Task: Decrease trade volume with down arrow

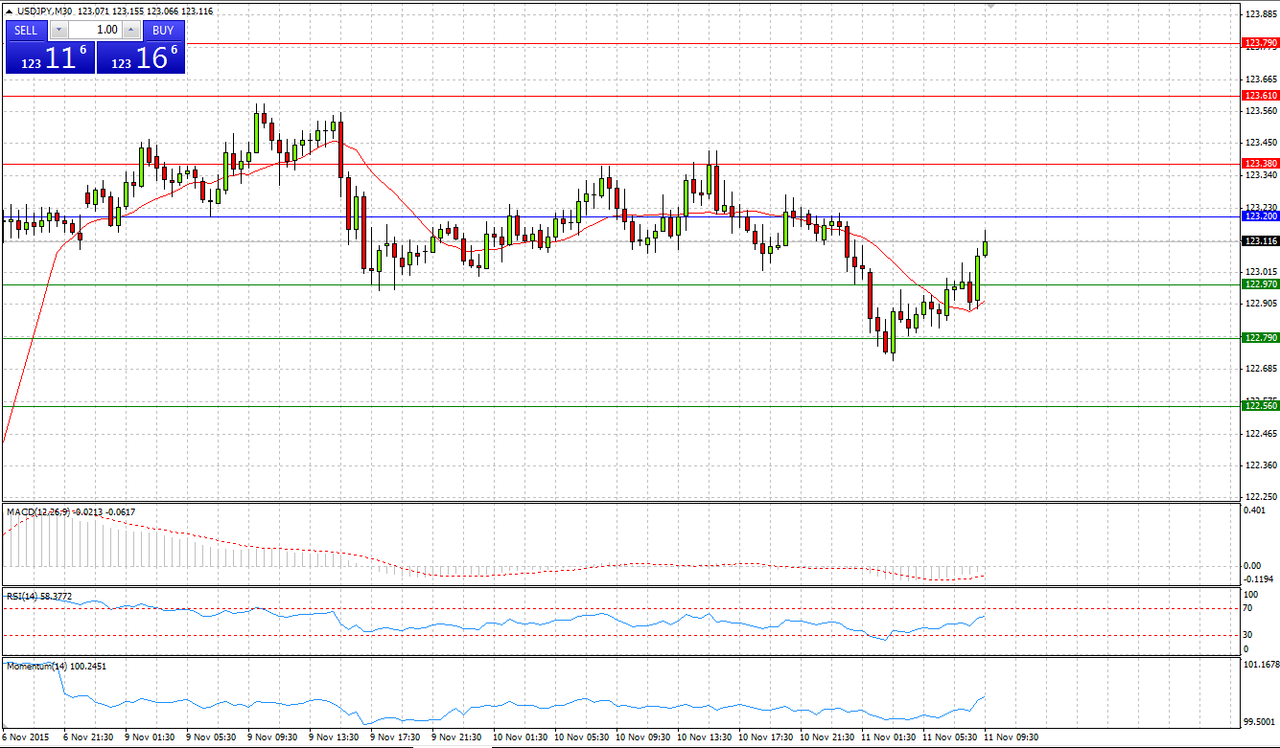Action: (x=58, y=30)
